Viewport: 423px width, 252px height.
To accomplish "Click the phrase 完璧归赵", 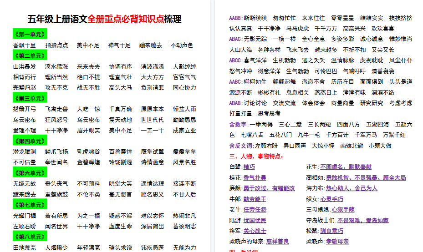I will click(x=24, y=88).
